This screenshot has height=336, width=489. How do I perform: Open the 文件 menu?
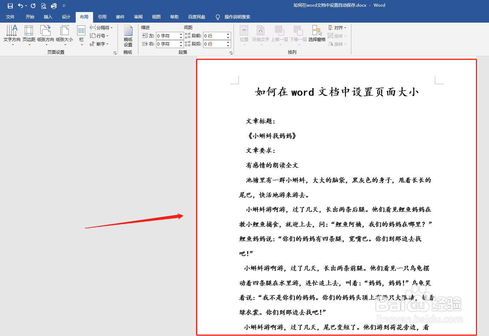[11, 17]
